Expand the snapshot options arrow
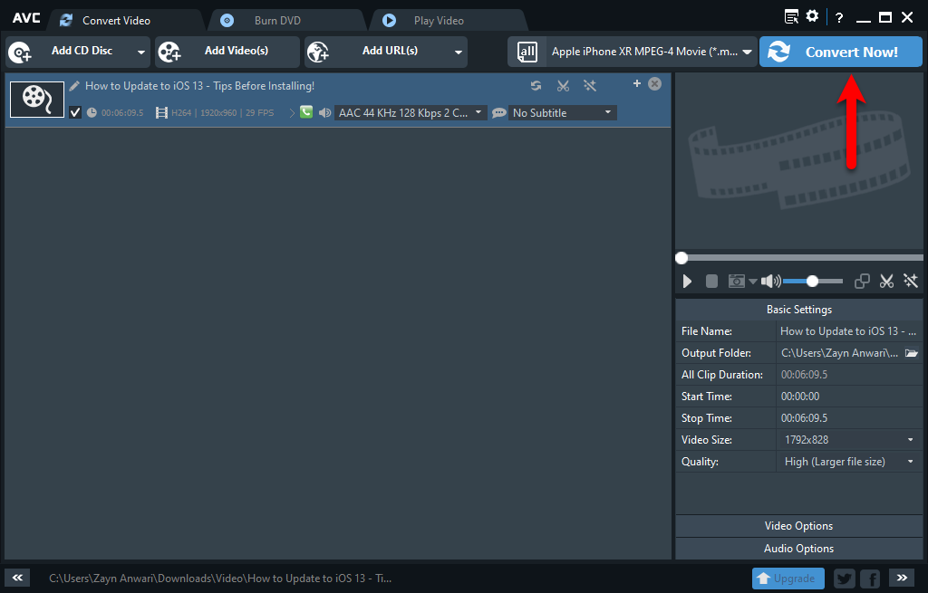This screenshot has height=593, width=928. 753,282
